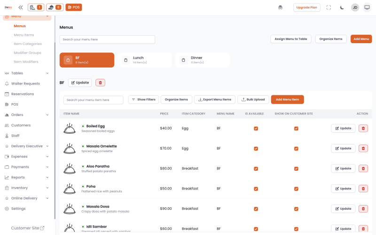Screen dimensions: 376x235
Task: Click the Inventory sidebar icon
Action: tap(7, 188)
